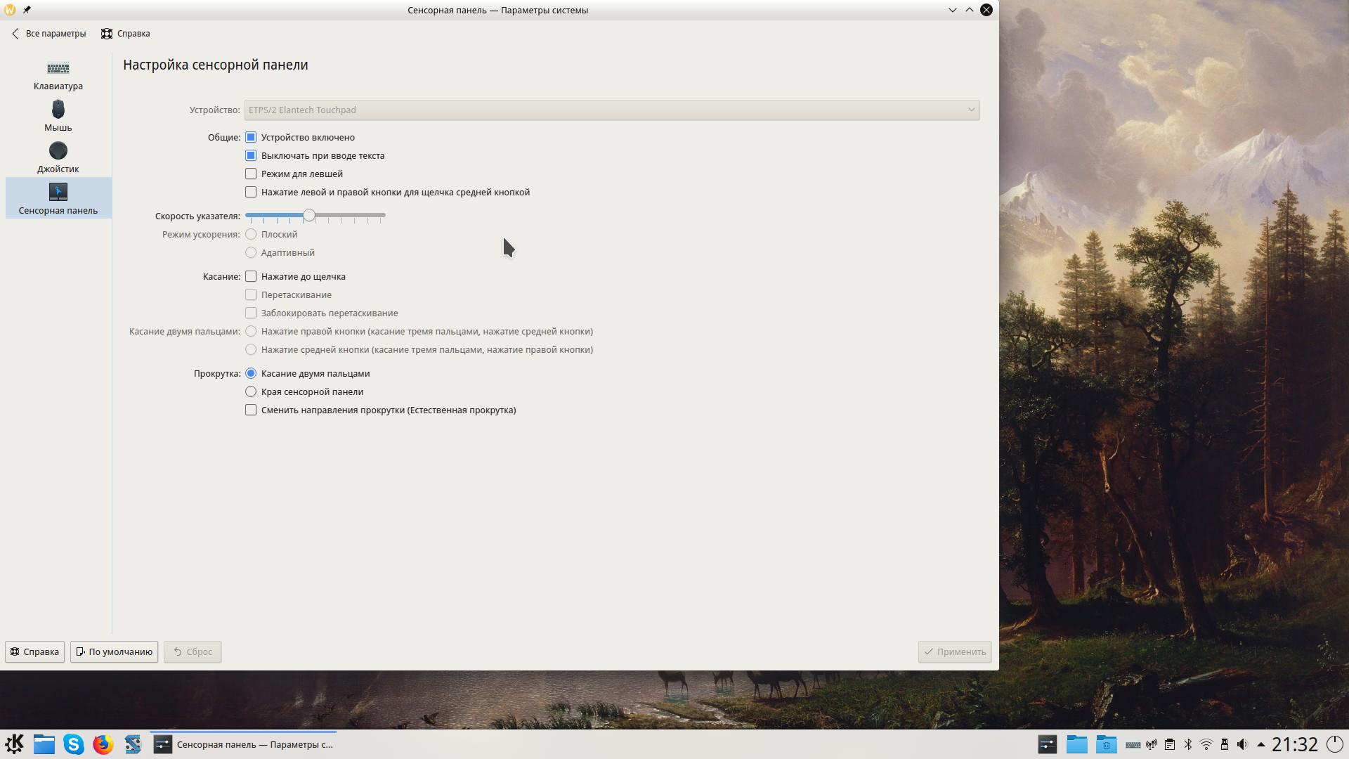Click the Bluetooth tray icon

click(1188, 744)
